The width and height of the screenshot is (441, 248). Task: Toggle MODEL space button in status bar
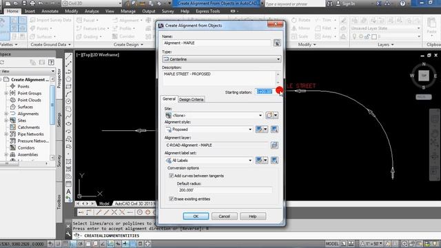[332, 244]
